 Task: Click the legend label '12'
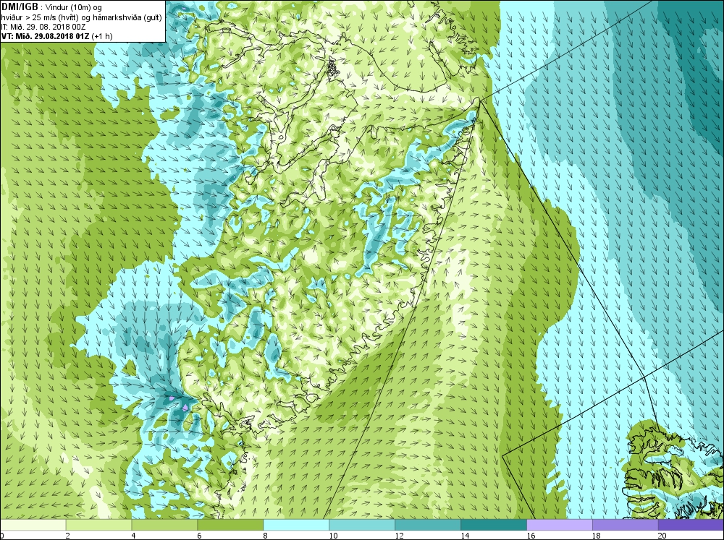tap(399, 536)
